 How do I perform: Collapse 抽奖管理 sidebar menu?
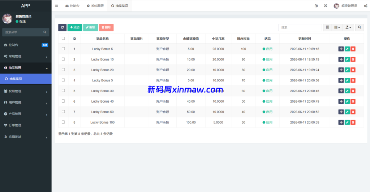26,68
